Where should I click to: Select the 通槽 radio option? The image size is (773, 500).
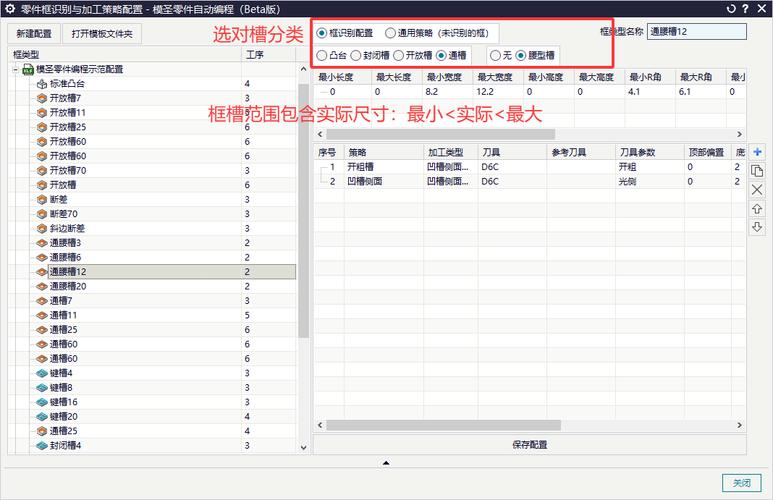point(442,56)
